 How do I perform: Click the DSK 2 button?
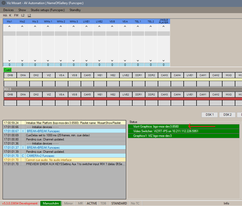[x=227, y=114]
